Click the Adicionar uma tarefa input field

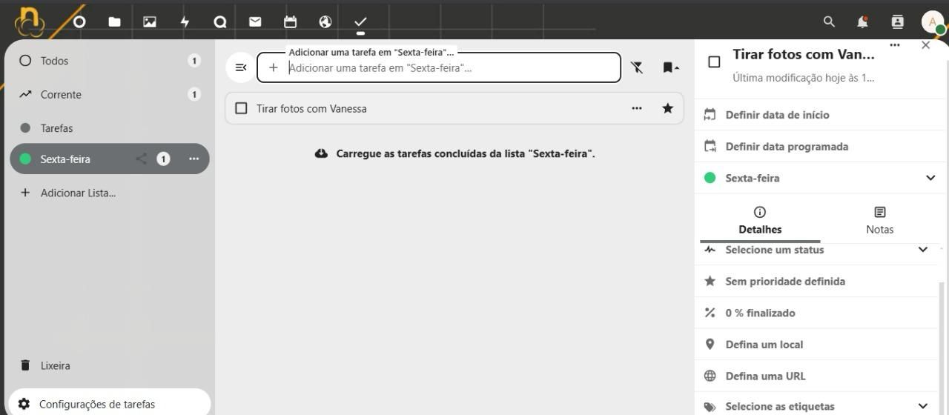pos(439,67)
